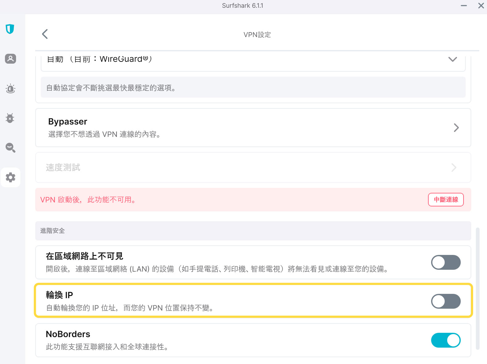Turn on the 輪換 IP switch
This screenshot has height=364, width=487.
(446, 301)
